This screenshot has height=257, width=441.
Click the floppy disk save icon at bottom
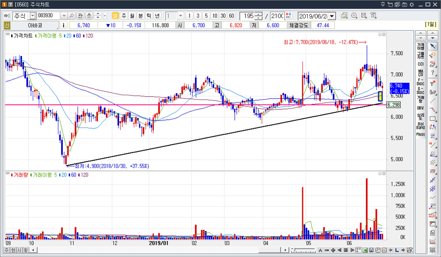coord(371,250)
